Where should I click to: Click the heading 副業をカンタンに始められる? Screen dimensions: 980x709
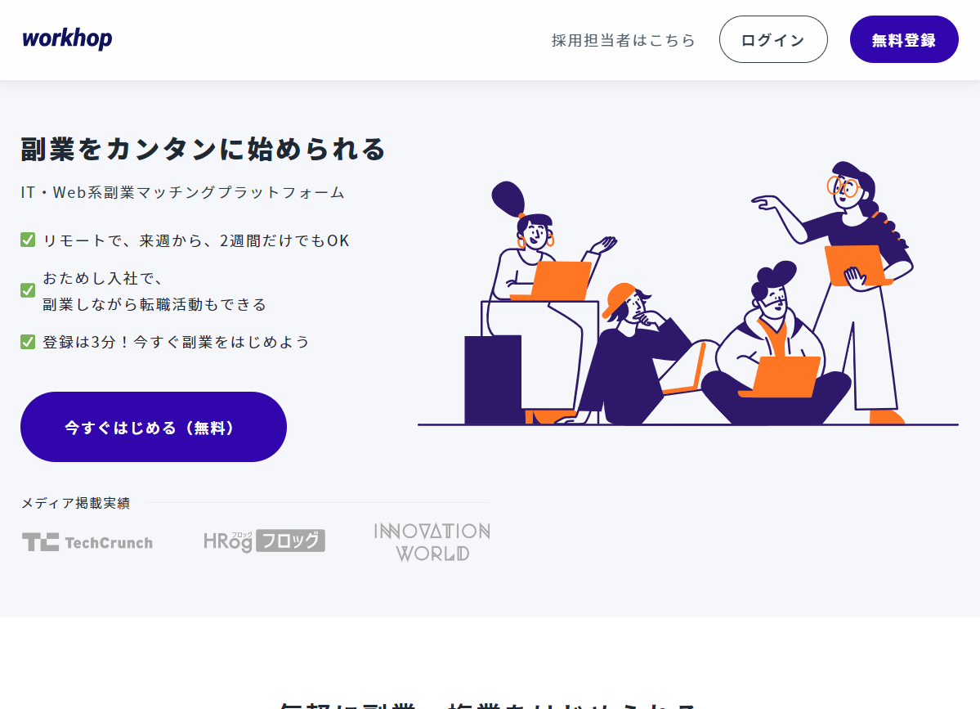coord(204,150)
